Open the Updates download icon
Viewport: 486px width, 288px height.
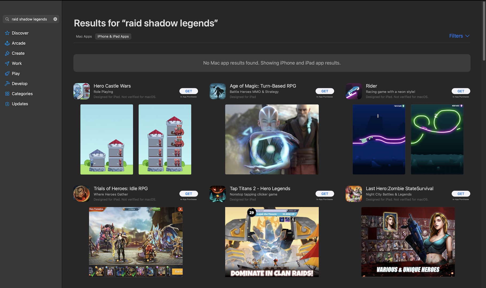click(7, 104)
